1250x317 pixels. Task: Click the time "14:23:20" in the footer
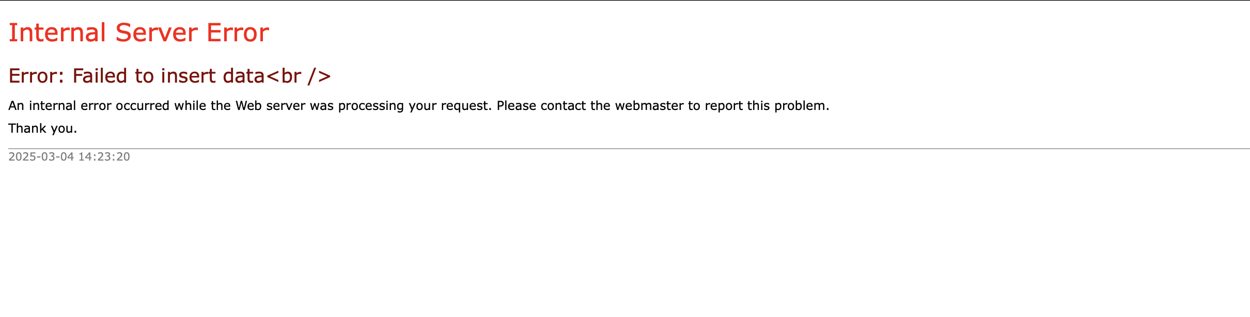[104, 157]
